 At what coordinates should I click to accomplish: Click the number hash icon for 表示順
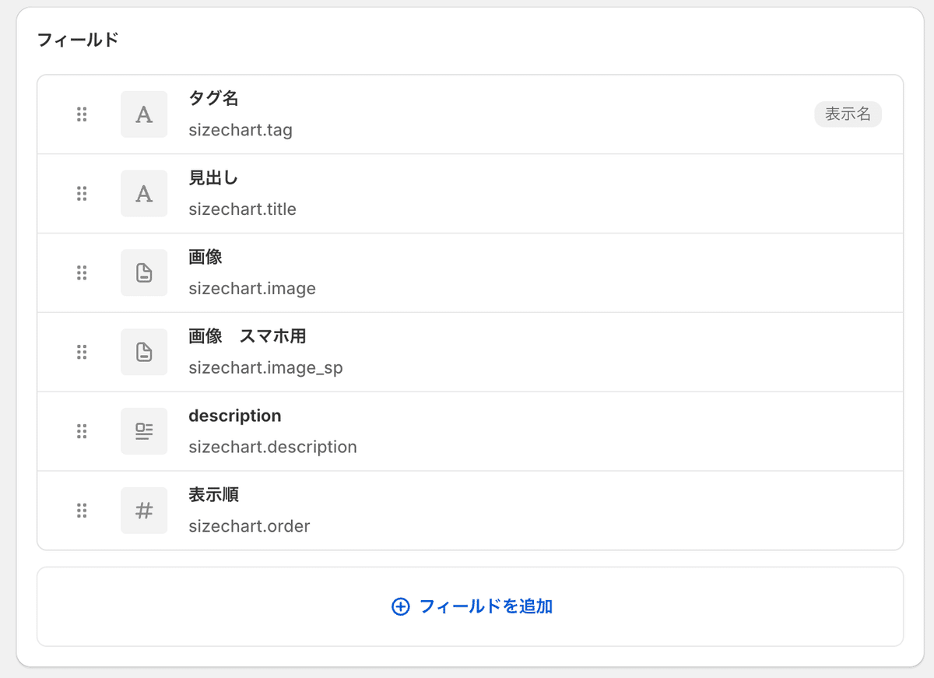pyautogui.click(x=144, y=511)
